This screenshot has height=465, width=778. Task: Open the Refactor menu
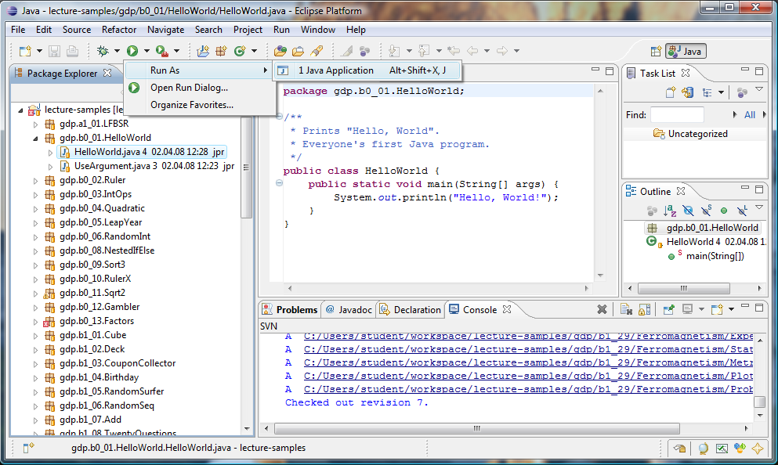click(x=119, y=30)
